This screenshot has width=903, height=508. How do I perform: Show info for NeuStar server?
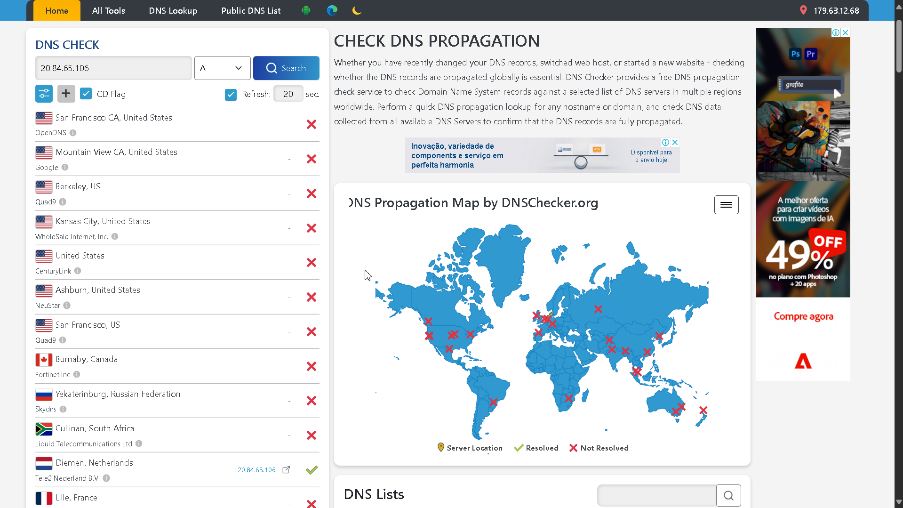(67, 305)
